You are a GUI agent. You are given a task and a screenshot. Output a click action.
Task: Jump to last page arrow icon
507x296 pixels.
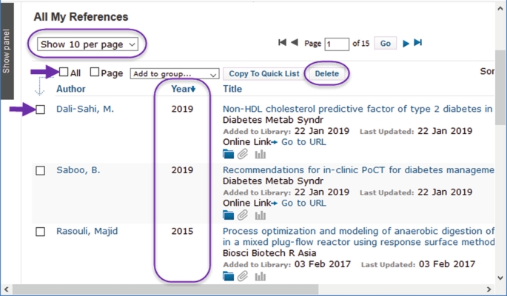[x=417, y=44]
